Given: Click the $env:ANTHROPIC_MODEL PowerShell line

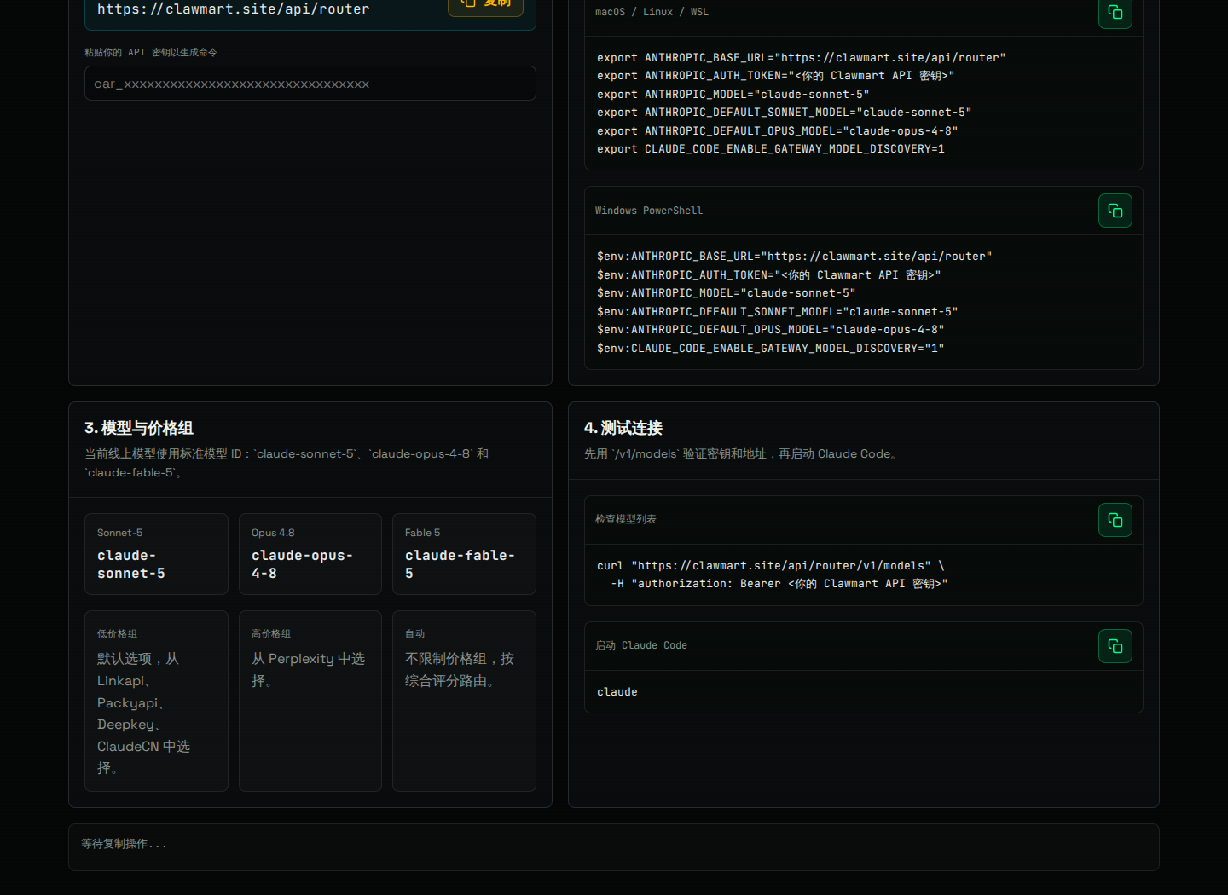Looking at the screenshot, I should coord(727,293).
